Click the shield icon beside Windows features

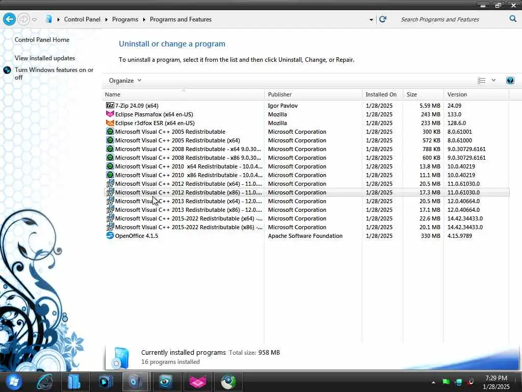pos(7,70)
